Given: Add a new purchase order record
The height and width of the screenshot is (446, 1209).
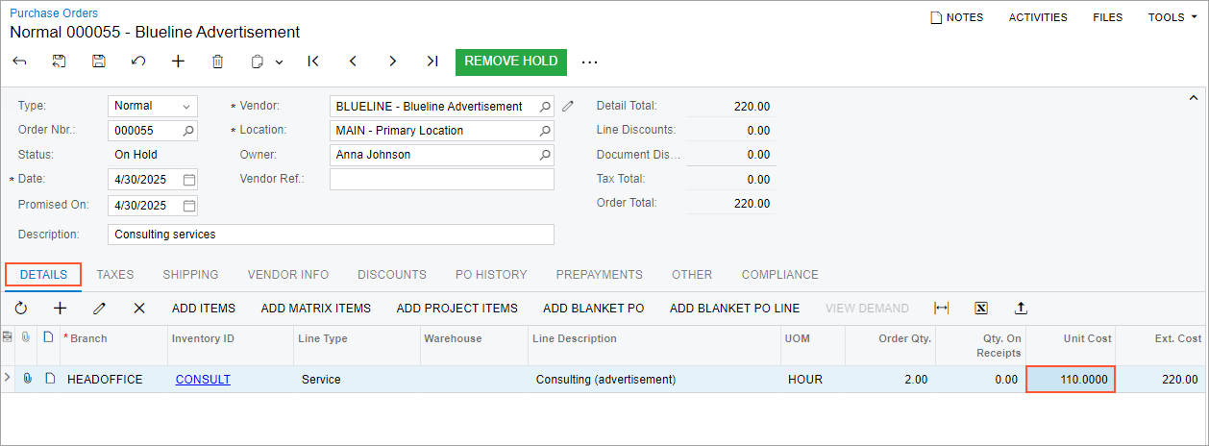Looking at the screenshot, I should (178, 62).
